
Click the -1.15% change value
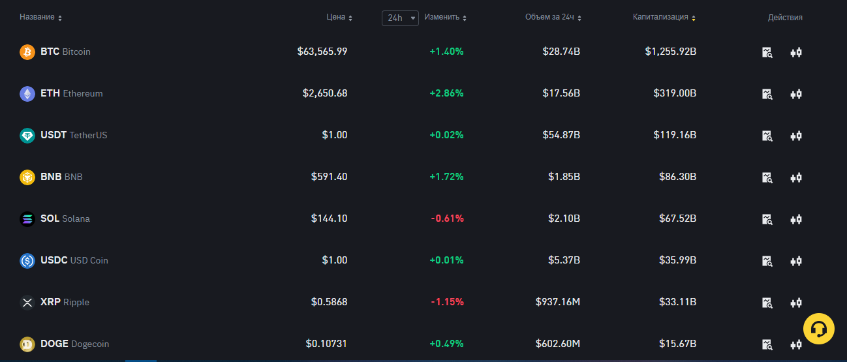[x=448, y=302]
